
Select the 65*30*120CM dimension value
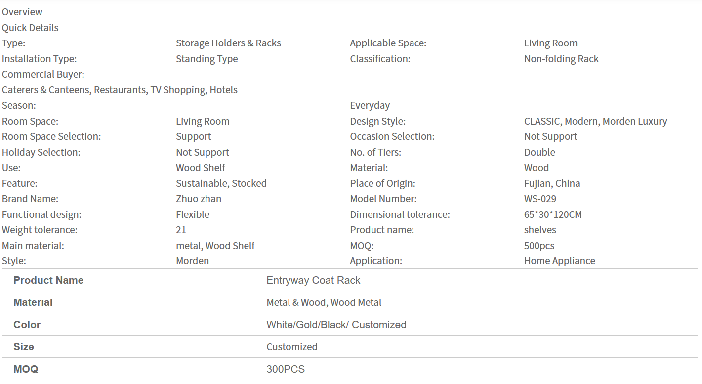pyautogui.click(x=553, y=214)
